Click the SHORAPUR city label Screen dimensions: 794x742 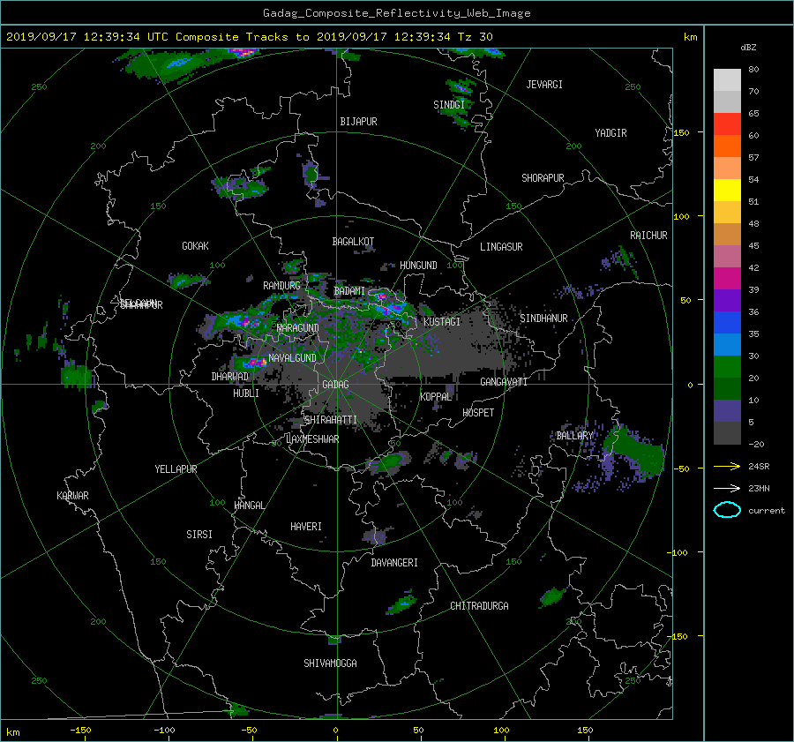(x=543, y=178)
